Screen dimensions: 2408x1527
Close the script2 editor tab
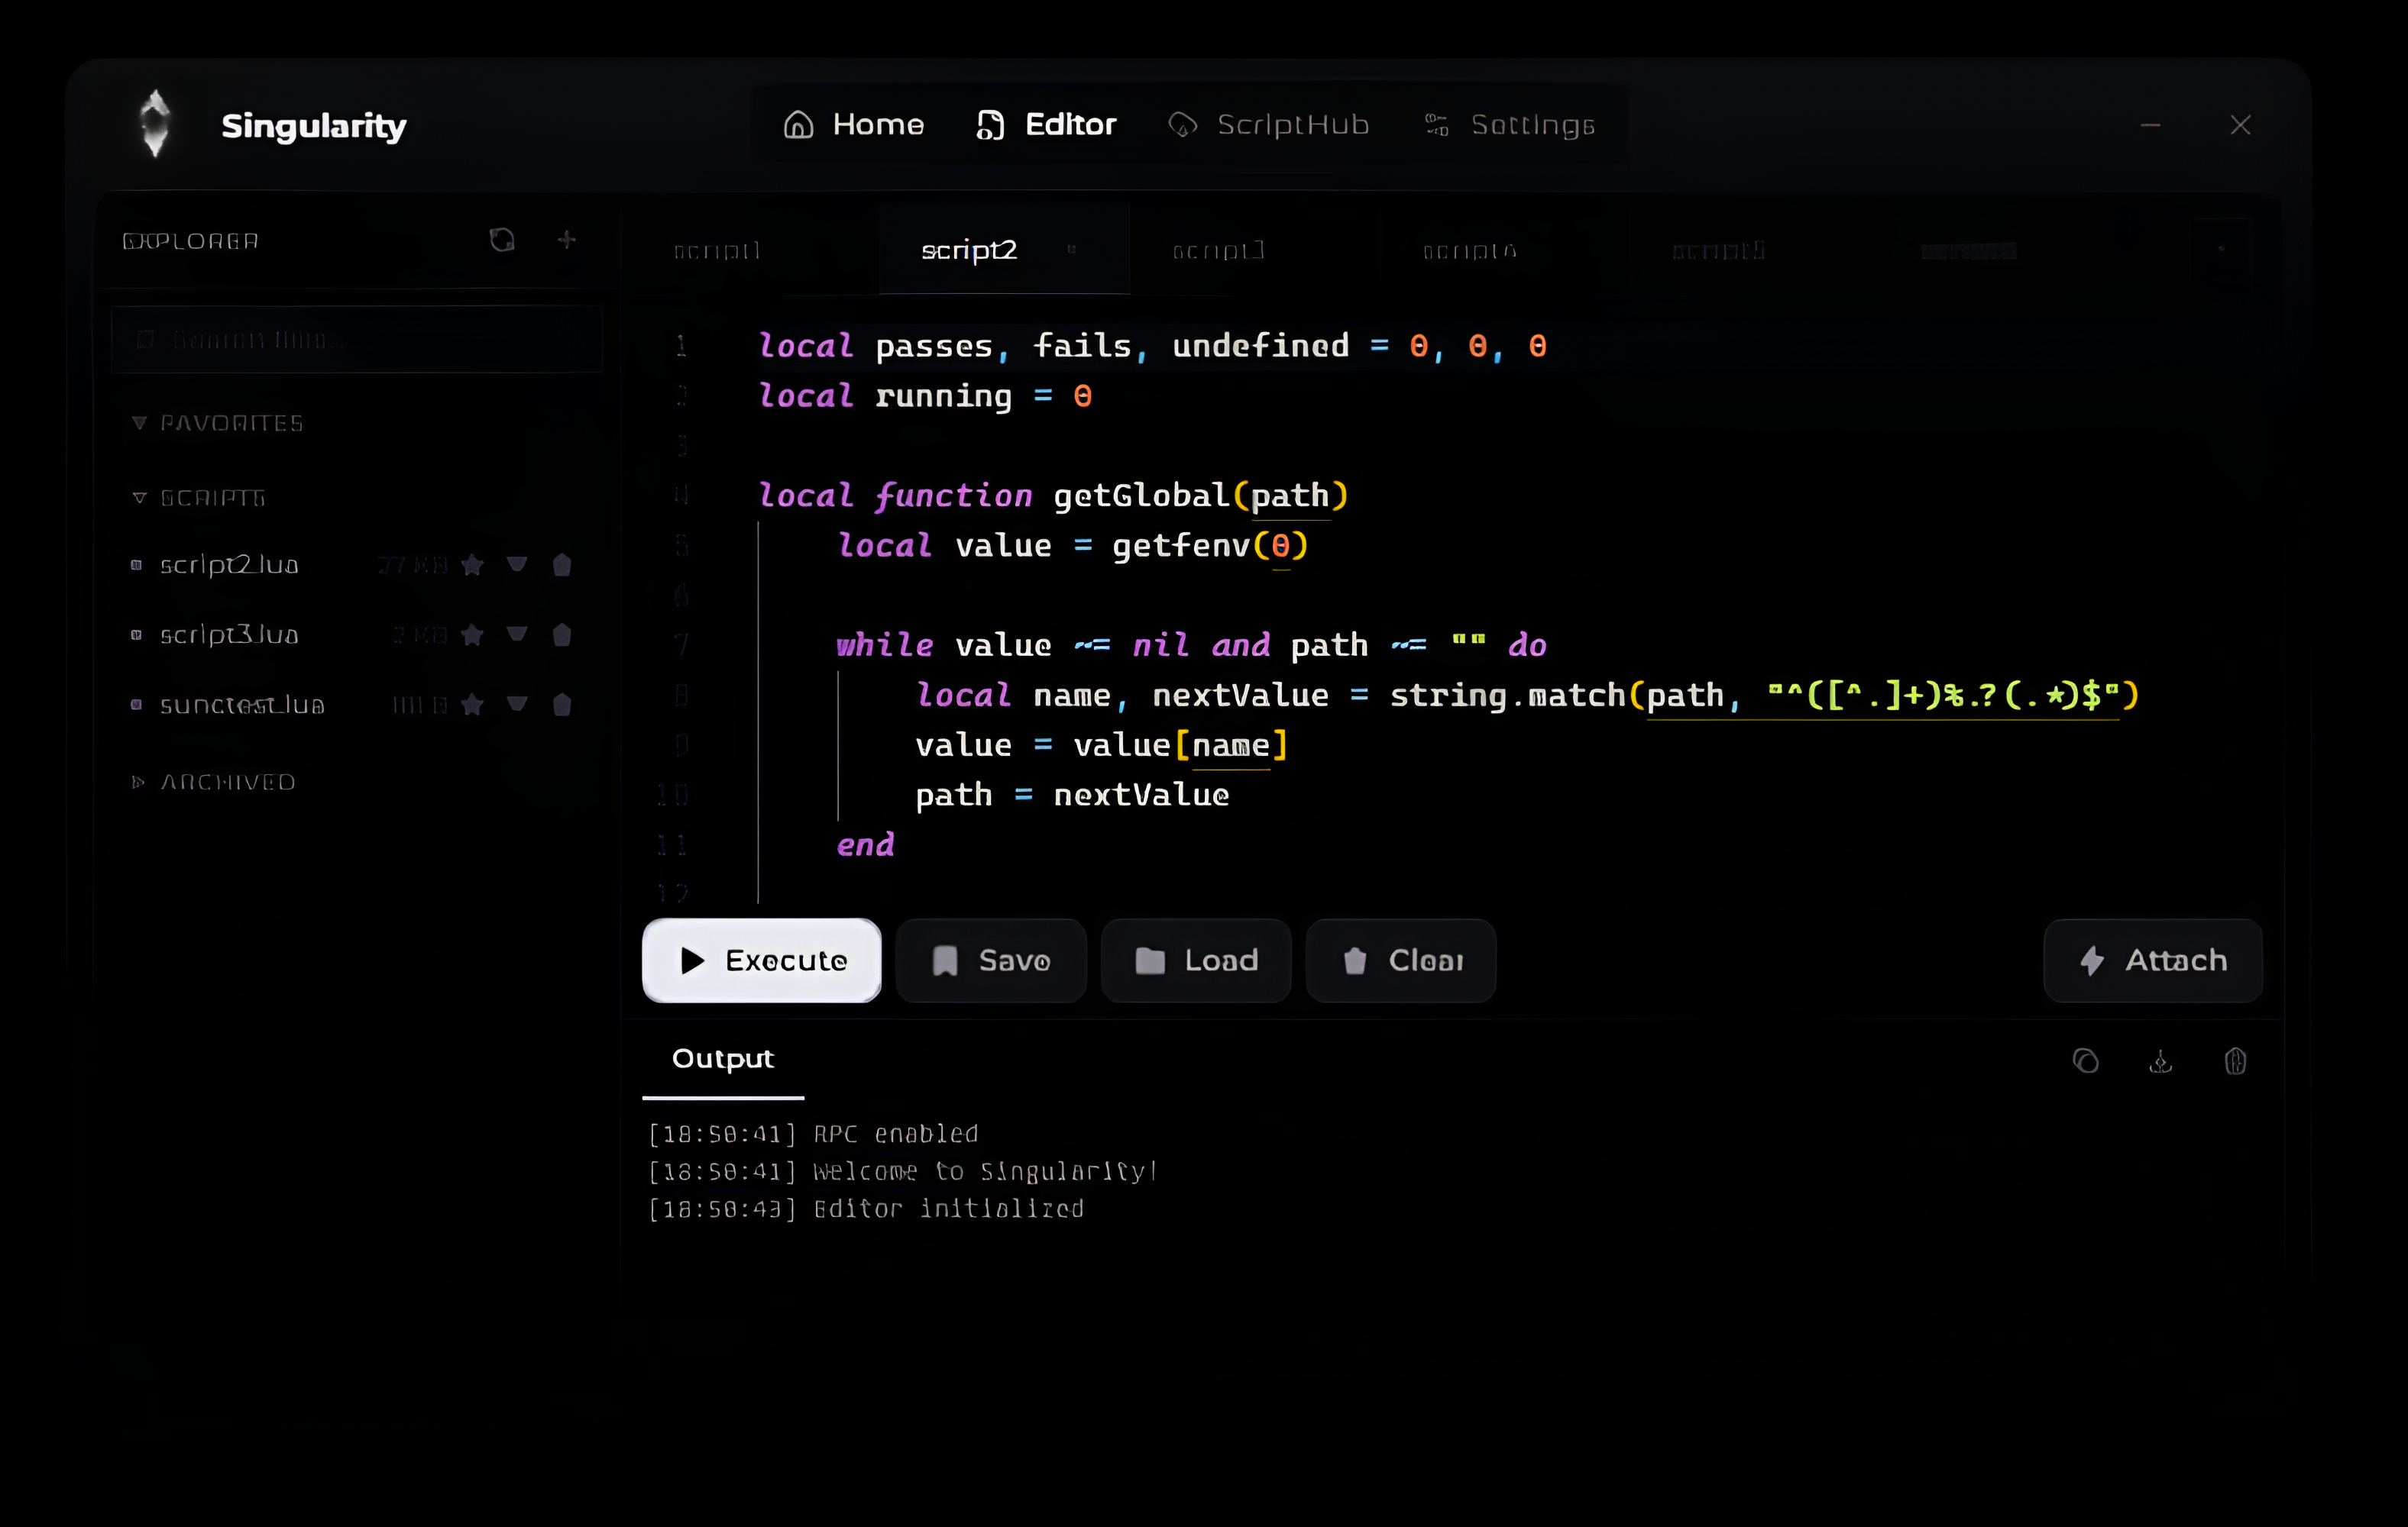[x=1071, y=250]
